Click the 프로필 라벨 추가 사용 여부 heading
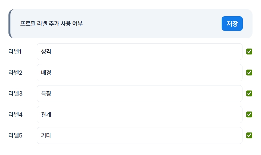261x155 pixels. 51,24
